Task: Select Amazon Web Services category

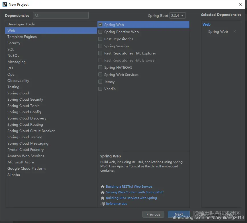Action: point(51,156)
